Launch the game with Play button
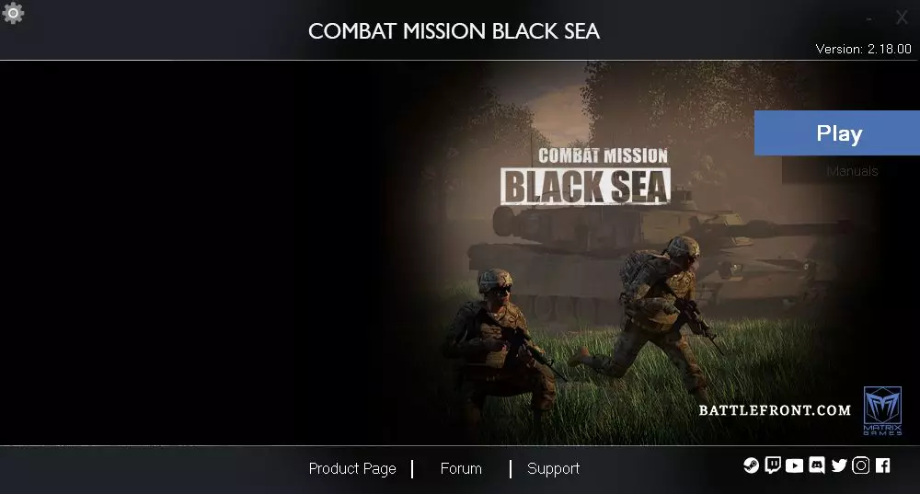This screenshot has height=494, width=920. (x=837, y=132)
